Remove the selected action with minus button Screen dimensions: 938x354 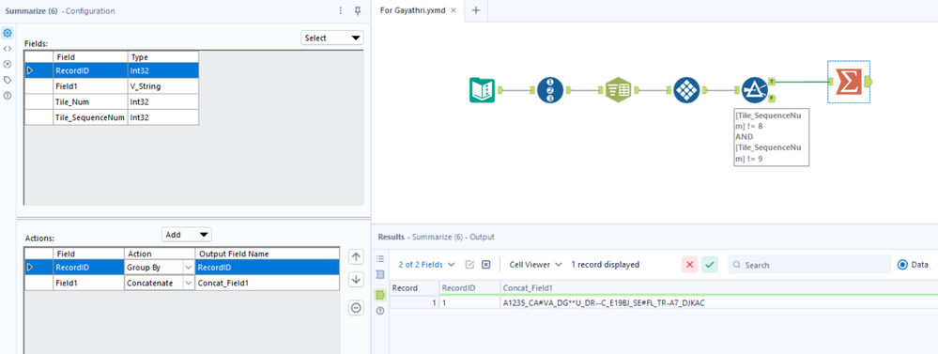pos(356,308)
